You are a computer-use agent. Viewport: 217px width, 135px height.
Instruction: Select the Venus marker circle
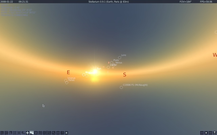click(114, 65)
